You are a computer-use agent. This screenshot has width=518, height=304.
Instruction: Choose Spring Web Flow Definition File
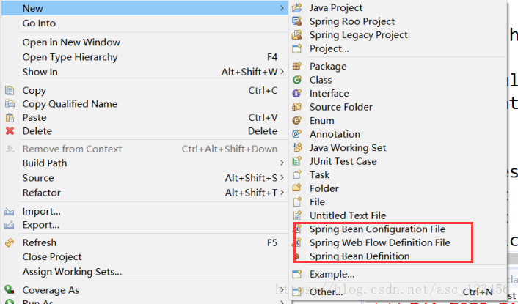pos(379,242)
